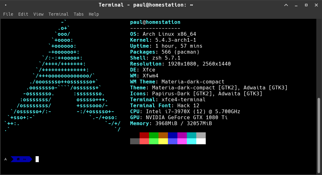The image size is (322, 175).
Task: Click the Kernel value '5.4.3-arch1-1'
Action: [176, 40]
